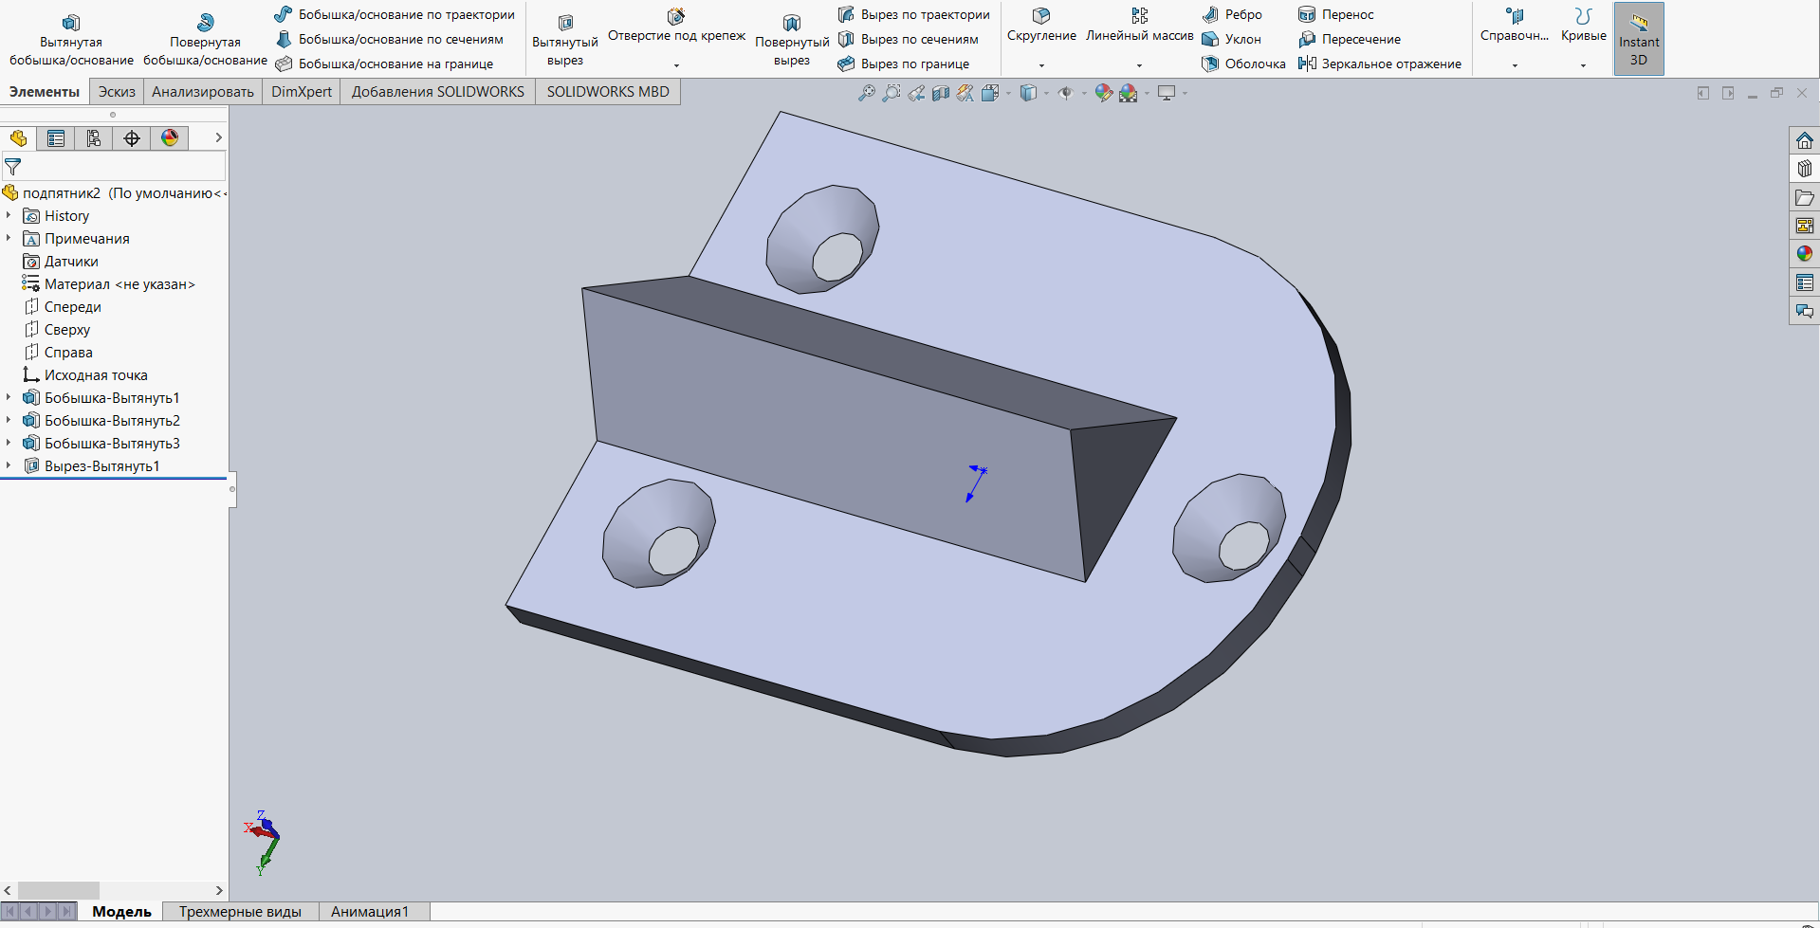Activate the Section View tool icon

tap(940, 93)
